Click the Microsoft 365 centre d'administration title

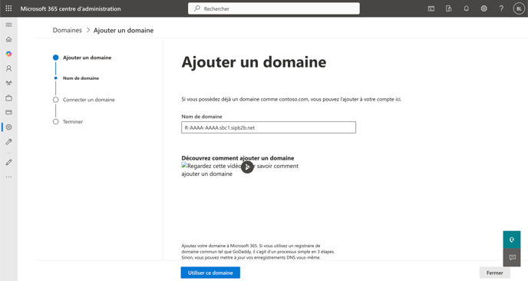pos(71,8)
